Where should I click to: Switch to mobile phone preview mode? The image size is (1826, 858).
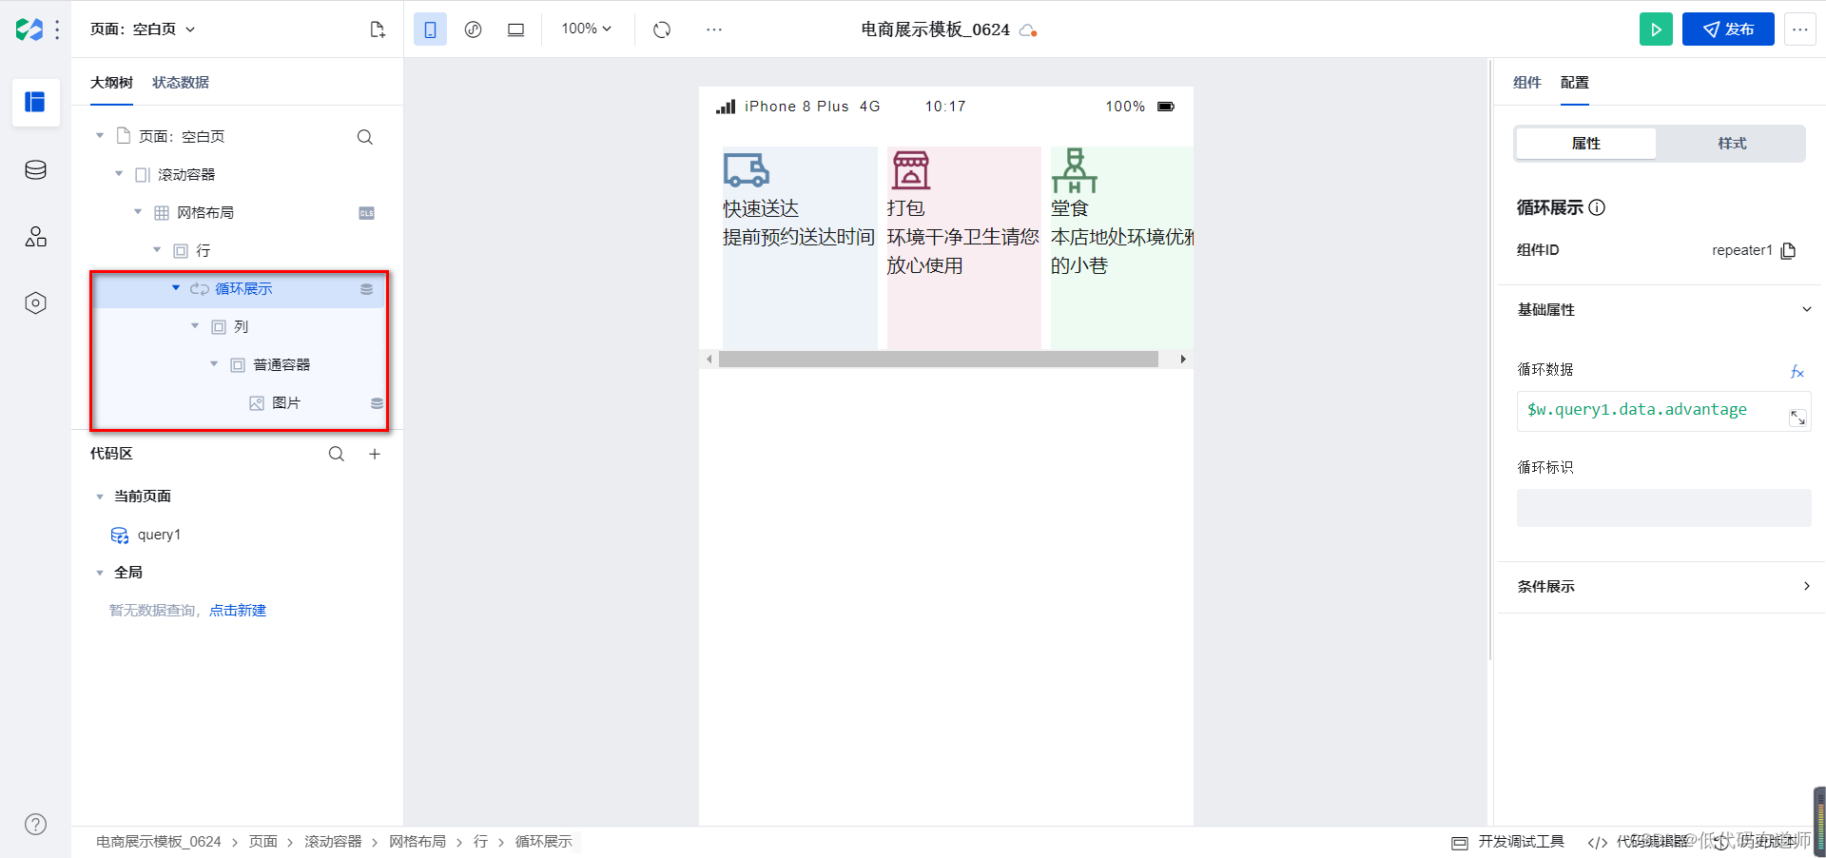click(430, 29)
